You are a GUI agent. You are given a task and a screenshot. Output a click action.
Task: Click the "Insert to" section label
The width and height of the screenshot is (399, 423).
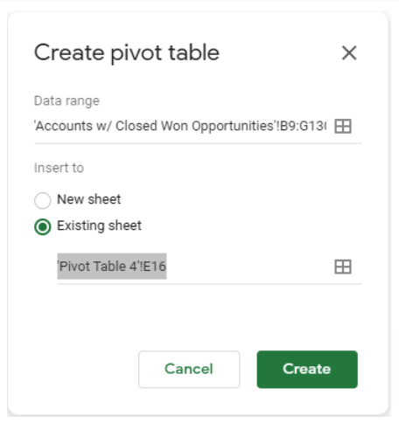click(59, 168)
